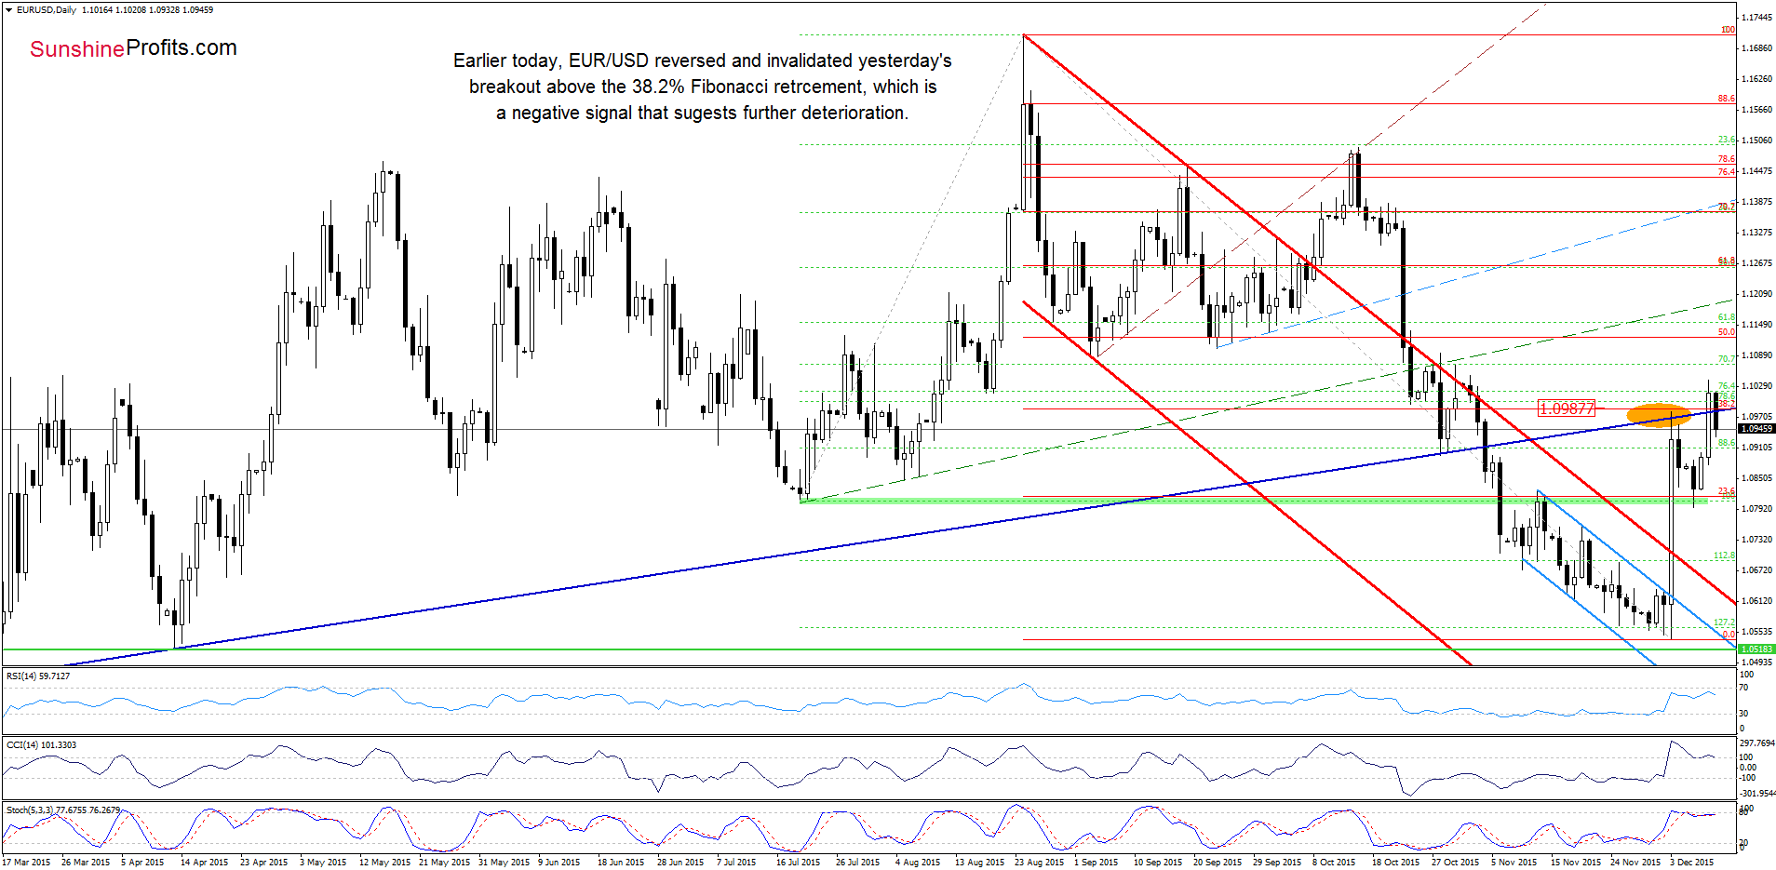Click the 1.04935 price axis label
The image size is (1776, 870).
point(1757,663)
